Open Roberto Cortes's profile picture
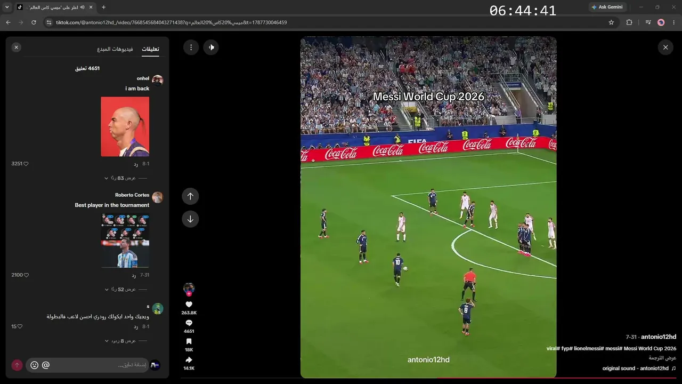This screenshot has width=682, height=384. point(158,197)
